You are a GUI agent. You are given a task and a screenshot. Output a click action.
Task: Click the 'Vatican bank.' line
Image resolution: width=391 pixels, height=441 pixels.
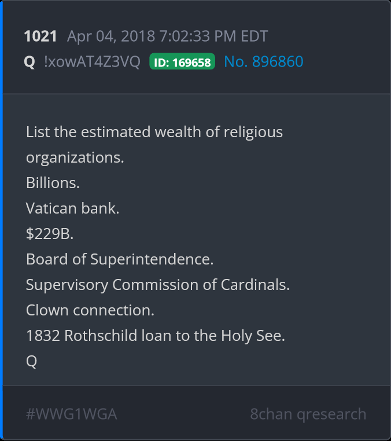pos(73,208)
